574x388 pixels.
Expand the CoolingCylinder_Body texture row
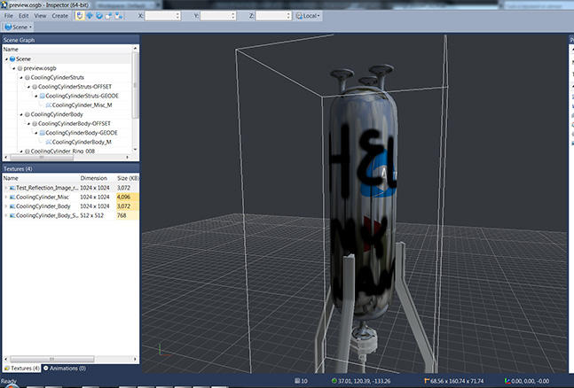pos(5,206)
